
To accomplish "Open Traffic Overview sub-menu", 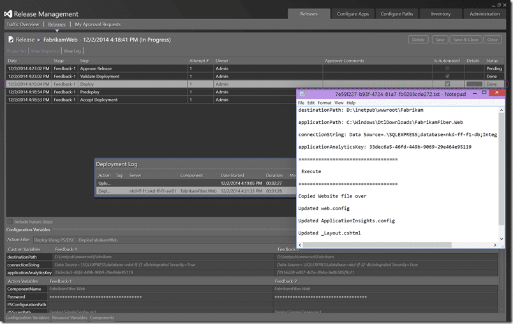I will click(22, 24).
